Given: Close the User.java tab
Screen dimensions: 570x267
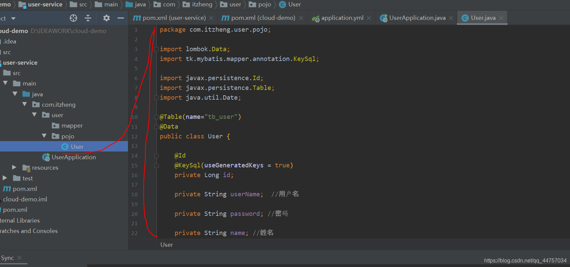Looking at the screenshot, I should tap(501, 18).
